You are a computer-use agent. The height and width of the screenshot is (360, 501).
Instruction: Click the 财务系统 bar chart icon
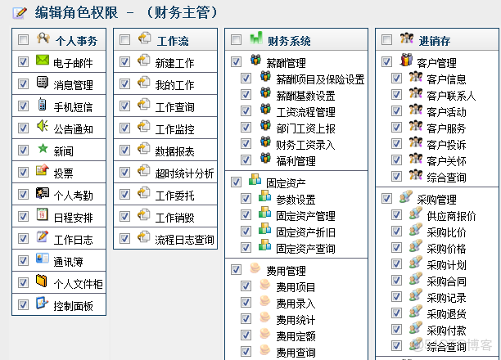pos(256,38)
